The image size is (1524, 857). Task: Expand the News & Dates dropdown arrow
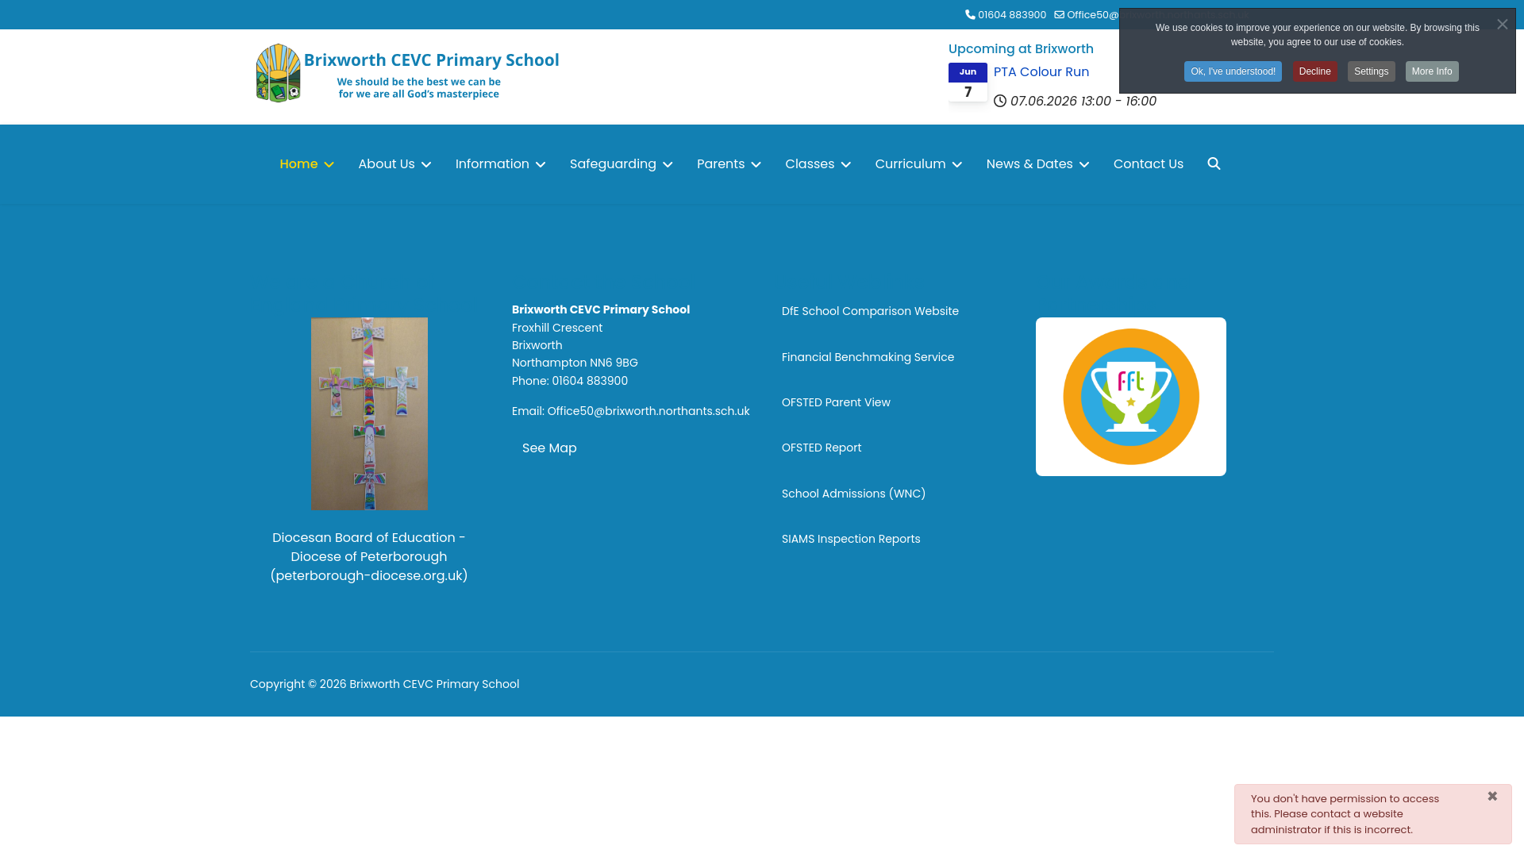pyautogui.click(x=1084, y=164)
